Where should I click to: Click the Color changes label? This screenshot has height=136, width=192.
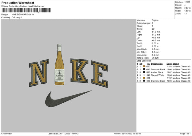[x=144, y=23]
